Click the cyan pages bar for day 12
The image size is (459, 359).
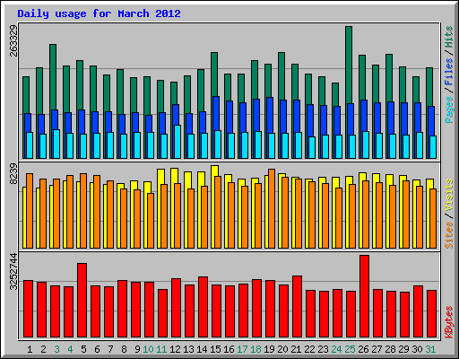click(x=178, y=142)
